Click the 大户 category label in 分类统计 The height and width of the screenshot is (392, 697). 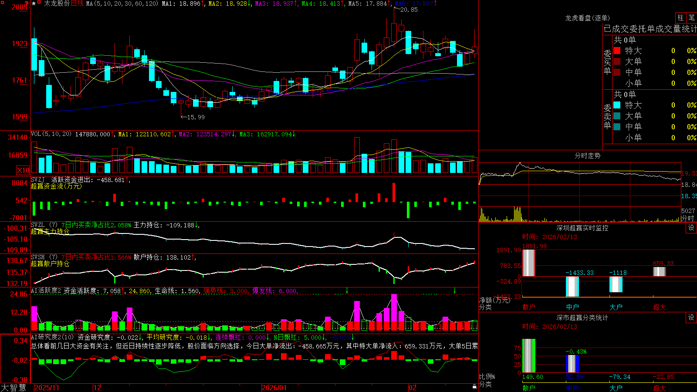(x=616, y=388)
